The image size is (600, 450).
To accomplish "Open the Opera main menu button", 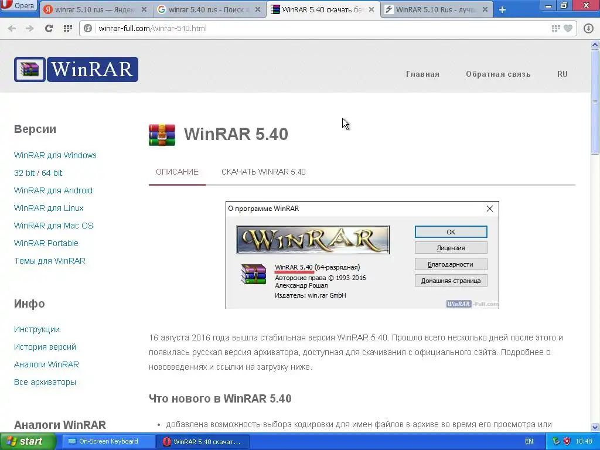I will coord(18,5).
